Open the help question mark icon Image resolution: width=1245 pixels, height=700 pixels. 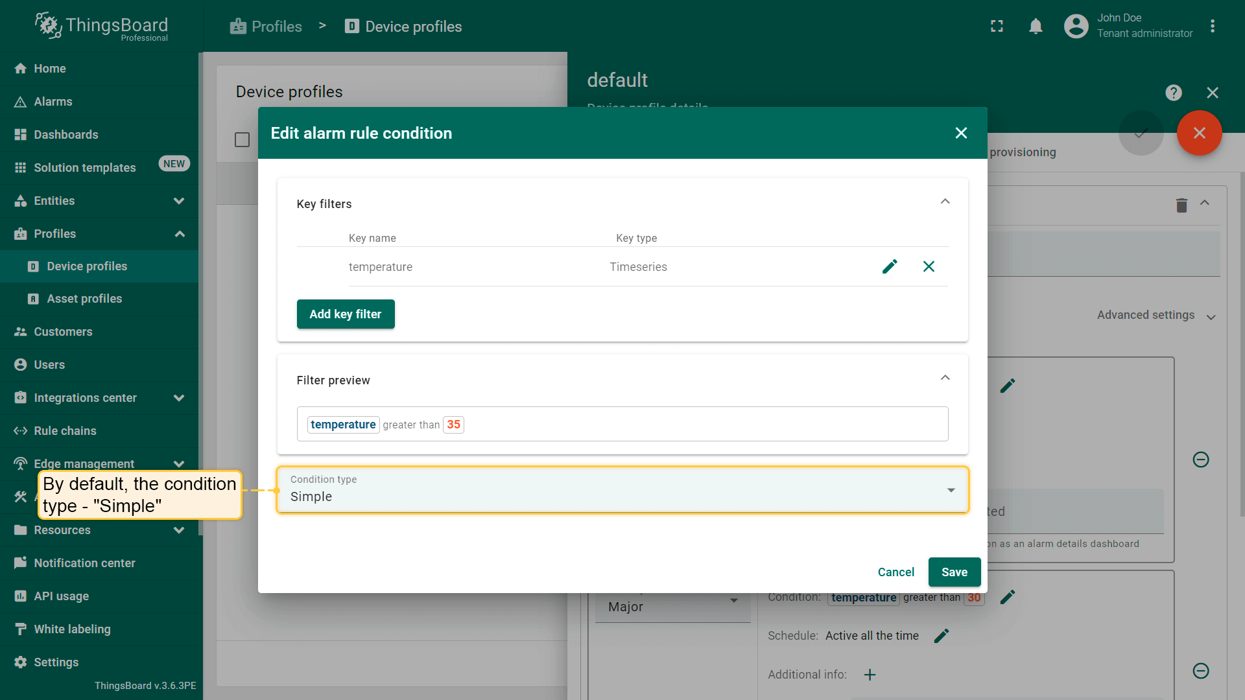[x=1173, y=93]
